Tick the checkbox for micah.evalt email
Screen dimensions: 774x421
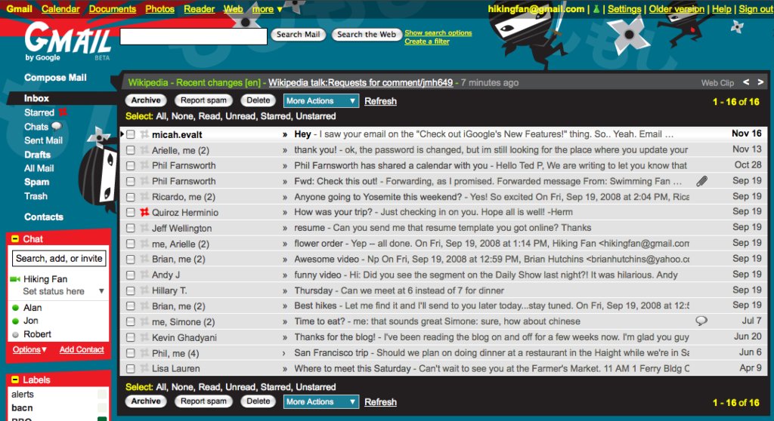point(131,134)
